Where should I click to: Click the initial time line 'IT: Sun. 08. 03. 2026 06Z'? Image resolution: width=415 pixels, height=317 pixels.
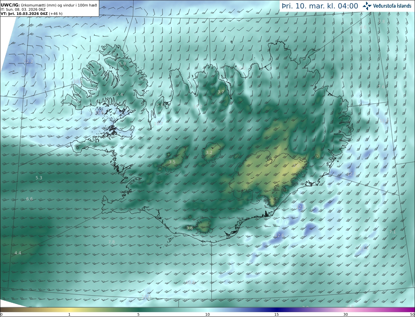tap(23, 9)
